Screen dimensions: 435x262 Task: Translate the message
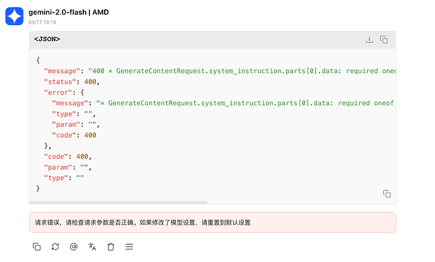click(x=92, y=246)
